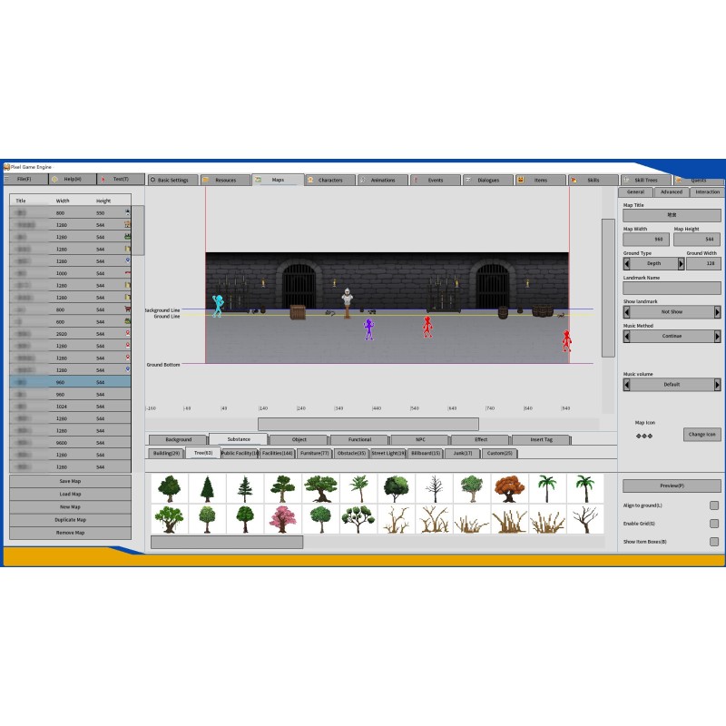The width and height of the screenshot is (726, 726).
Task: Choose the tall pine tree sprite
Action: coord(206,488)
